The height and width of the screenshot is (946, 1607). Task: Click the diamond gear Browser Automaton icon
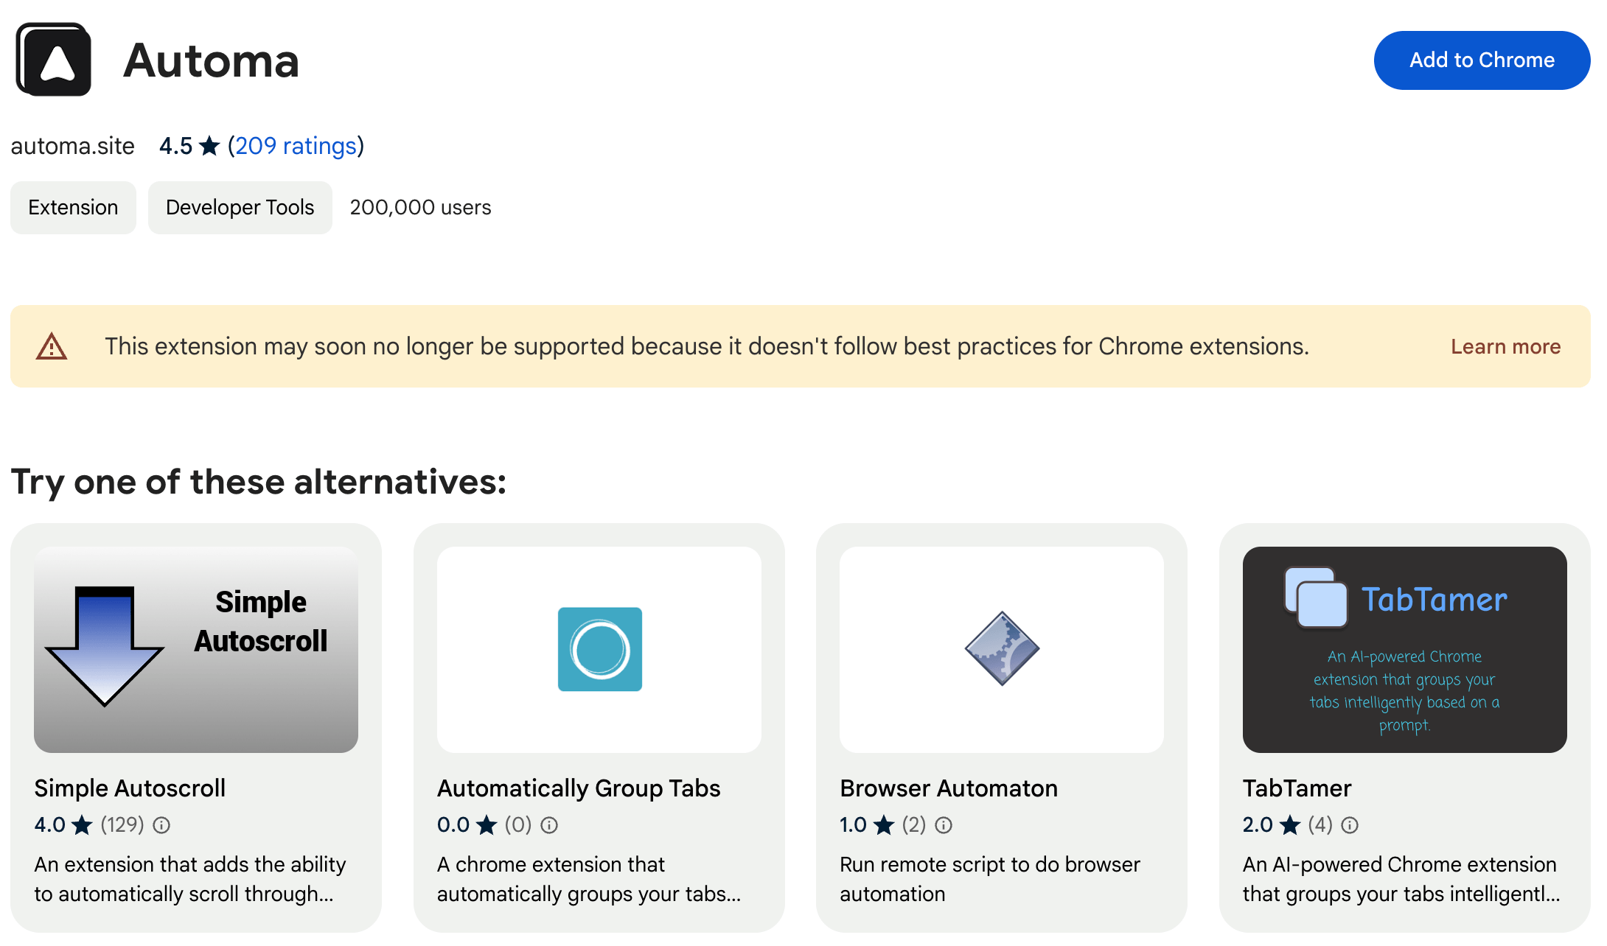point(1002,649)
